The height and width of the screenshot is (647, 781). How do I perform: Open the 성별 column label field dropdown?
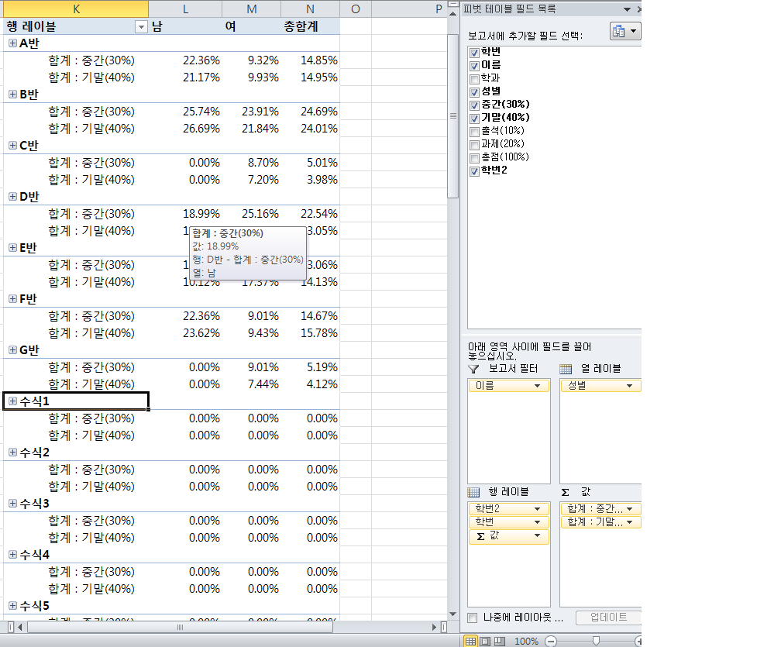(x=629, y=385)
